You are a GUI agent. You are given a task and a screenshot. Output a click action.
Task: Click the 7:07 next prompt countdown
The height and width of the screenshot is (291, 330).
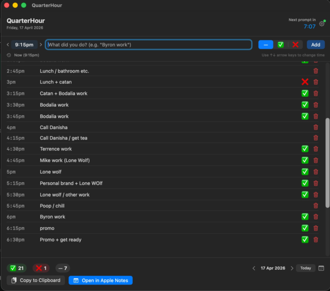pyautogui.click(x=309, y=27)
